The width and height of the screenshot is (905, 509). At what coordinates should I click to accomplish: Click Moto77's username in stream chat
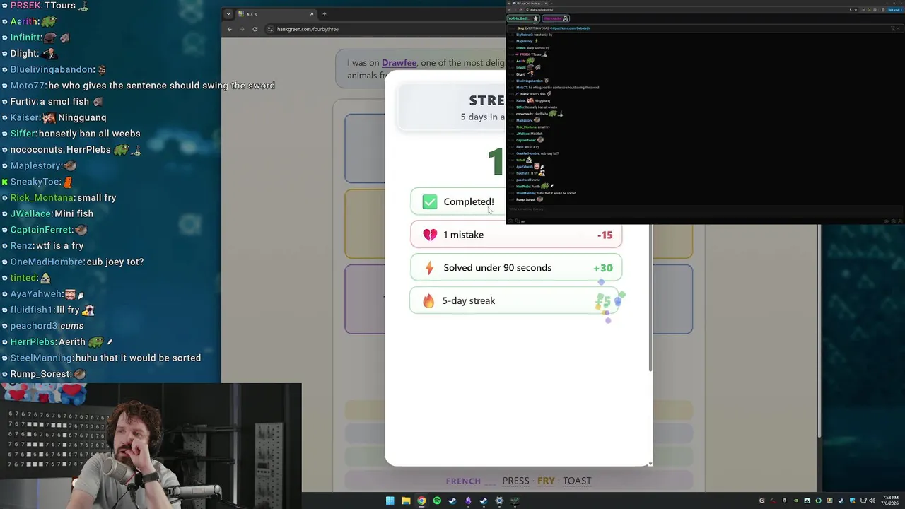coord(27,86)
